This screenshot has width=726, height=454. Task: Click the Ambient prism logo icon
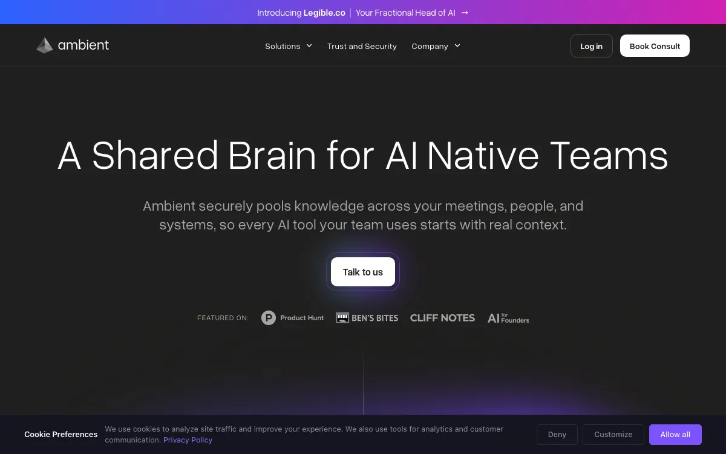[45, 45]
